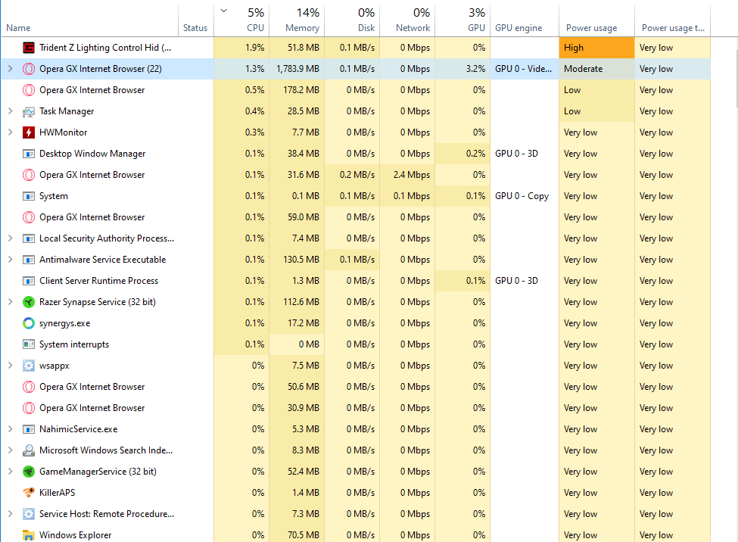Click the Local Security Authority Process icon
Screen dimensions: 738x542
tap(29, 238)
